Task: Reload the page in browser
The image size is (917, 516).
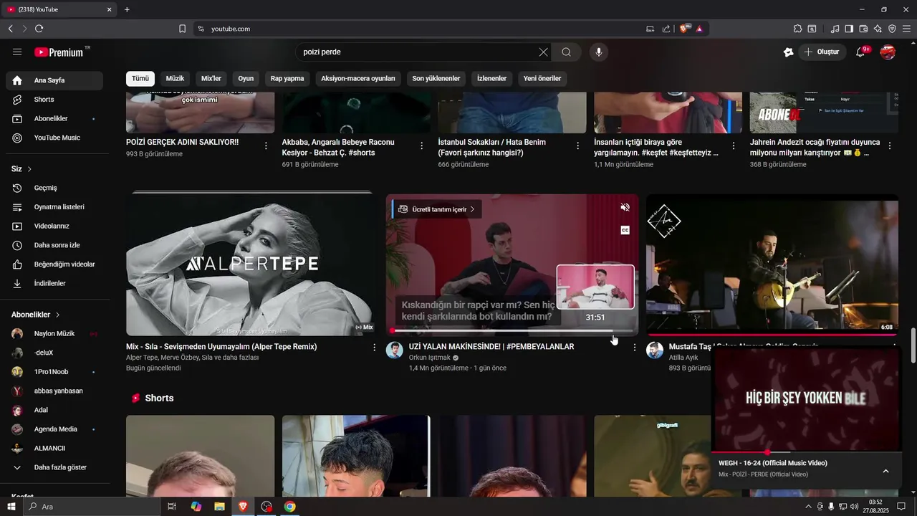Action: coord(39,29)
